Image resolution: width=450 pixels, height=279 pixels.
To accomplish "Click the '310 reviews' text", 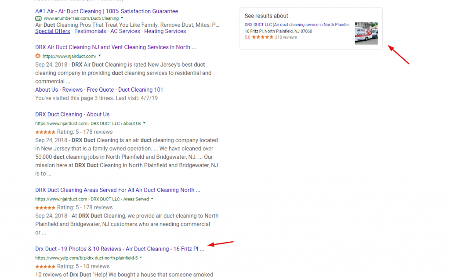I will tap(286, 37).
